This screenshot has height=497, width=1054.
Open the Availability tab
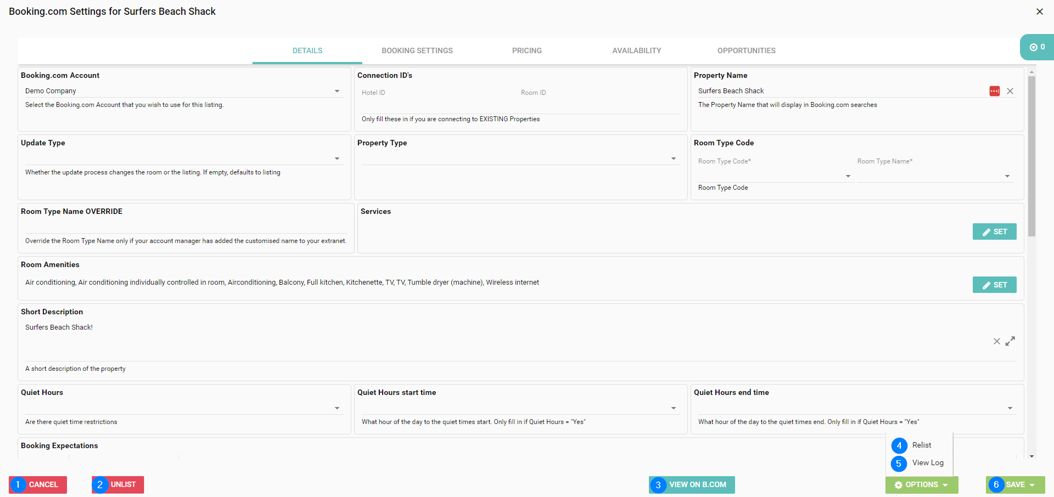(636, 50)
